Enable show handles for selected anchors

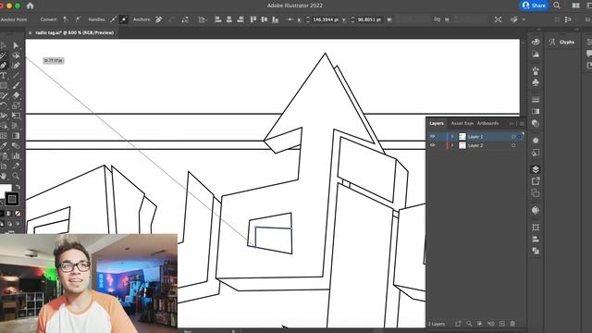click(113, 19)
